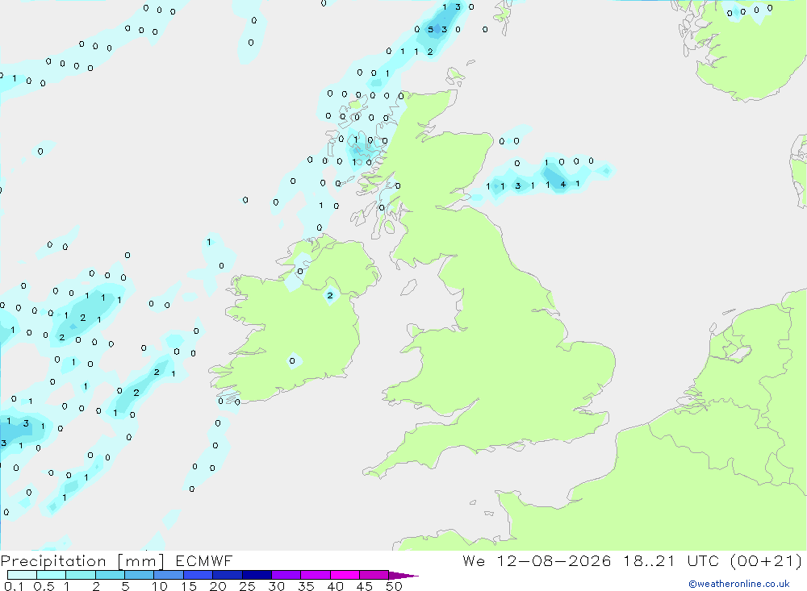This screenshot has height=591, width=807.
Task: Click the 'We' weekday abbreviation
Action: coord(474,560)
